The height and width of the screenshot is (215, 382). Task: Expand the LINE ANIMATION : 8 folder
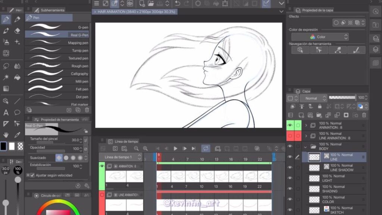pyautogui.click(x=306, y=136)
